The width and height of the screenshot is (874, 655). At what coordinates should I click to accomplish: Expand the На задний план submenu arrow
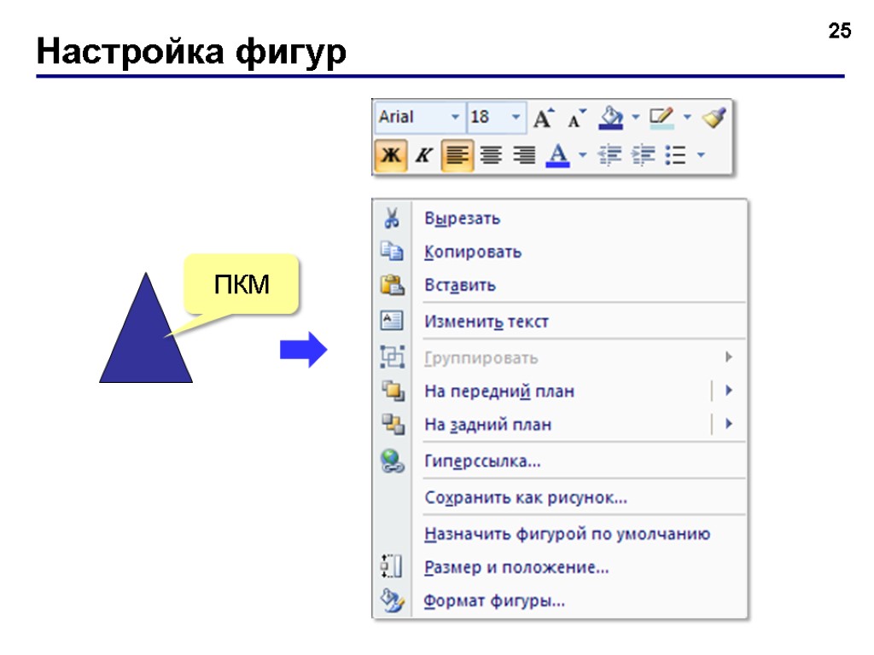coord(729,424)
